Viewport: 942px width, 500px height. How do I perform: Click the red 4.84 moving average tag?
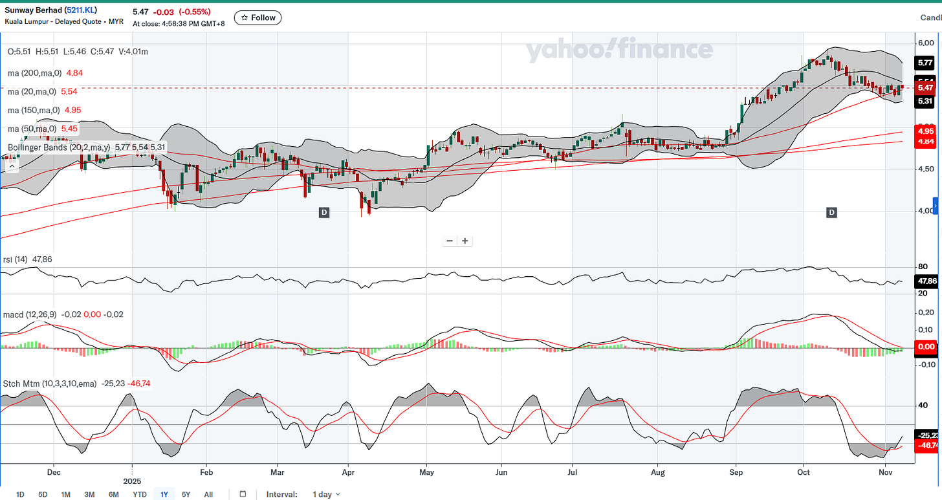coord(925,142)
